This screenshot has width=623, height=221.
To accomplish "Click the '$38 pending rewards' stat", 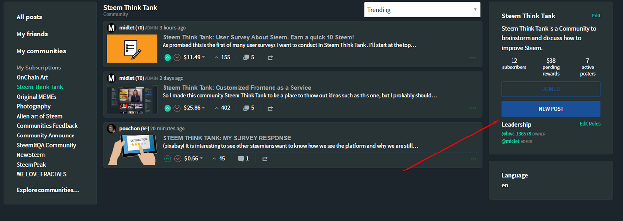I will coord(551,68).
